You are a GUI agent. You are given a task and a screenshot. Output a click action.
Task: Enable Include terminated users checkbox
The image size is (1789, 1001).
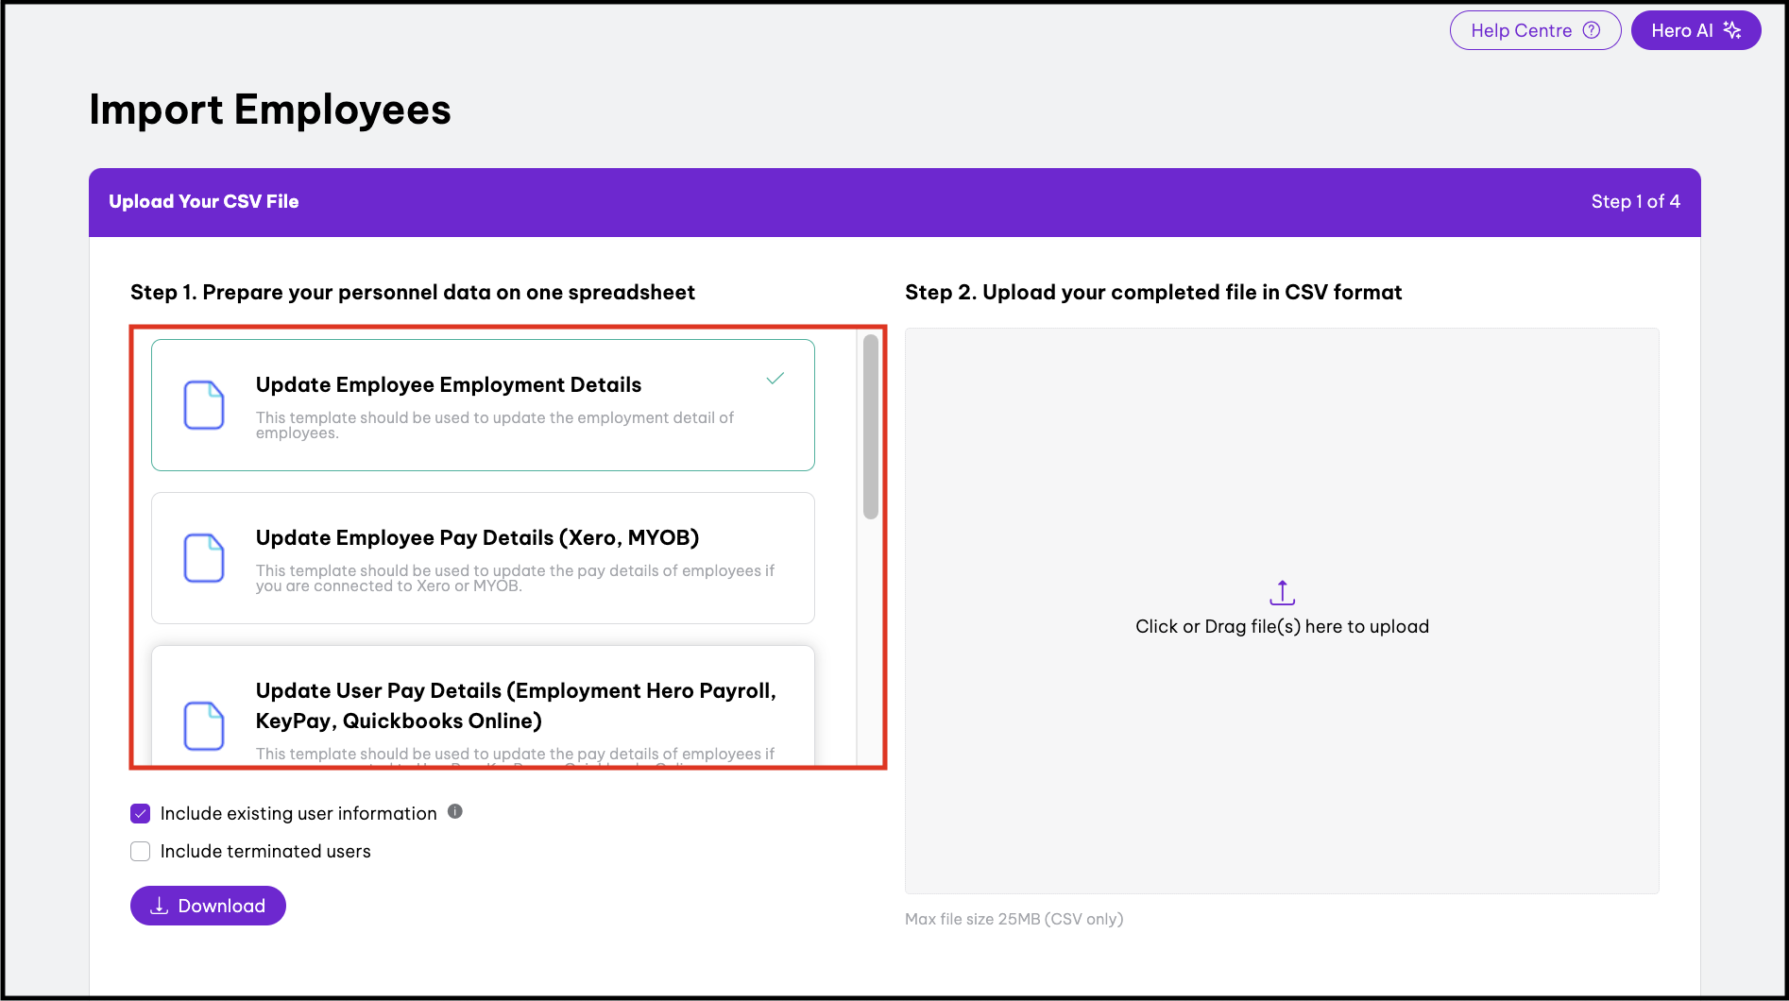pyautogui.click(x=141, y=851)
